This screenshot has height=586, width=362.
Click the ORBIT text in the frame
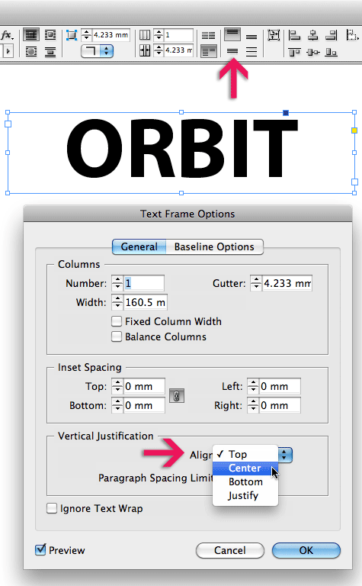coord(182,149)
